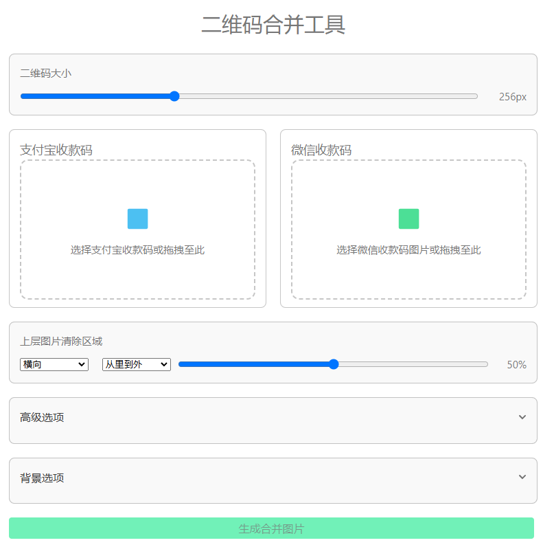The height and width of the screenshot is (547, 543).
Task: Click the chevron icon beside 高级选项
Action: pos(522,417)
